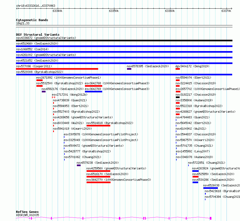Click nsv4268627 gnomAD variant label
The image size is (240, 221).
pyautogui.click(x=205, y=112)
